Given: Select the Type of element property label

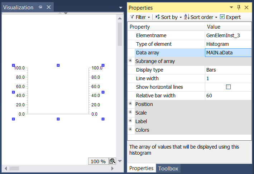Looking at the screenshot, I should click(x=154, y=44).
